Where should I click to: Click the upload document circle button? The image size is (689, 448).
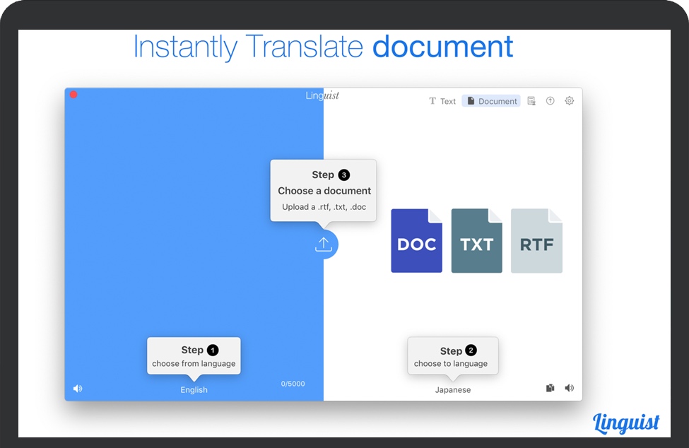[x=324, y=244]
